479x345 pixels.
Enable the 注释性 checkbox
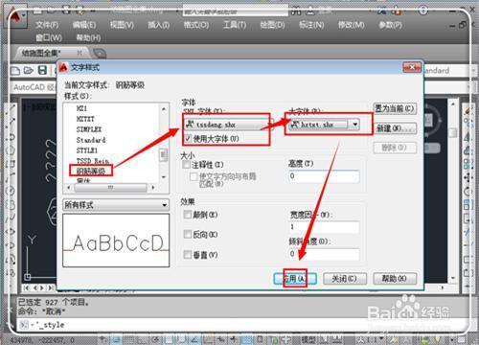186,165
